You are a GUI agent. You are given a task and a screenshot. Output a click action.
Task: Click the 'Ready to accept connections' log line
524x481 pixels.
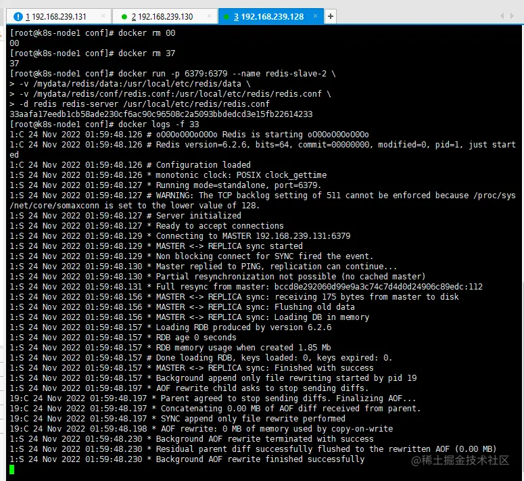pyautogui.click(x=147, y=226)
